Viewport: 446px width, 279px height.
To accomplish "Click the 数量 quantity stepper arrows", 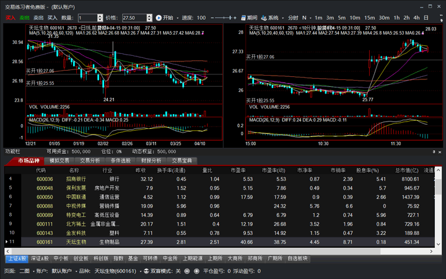I will pyautogui.click(x=100, y=18).
